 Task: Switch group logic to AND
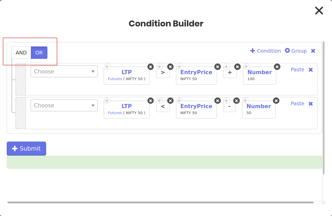pyautogui.click(x=21, y=53)
